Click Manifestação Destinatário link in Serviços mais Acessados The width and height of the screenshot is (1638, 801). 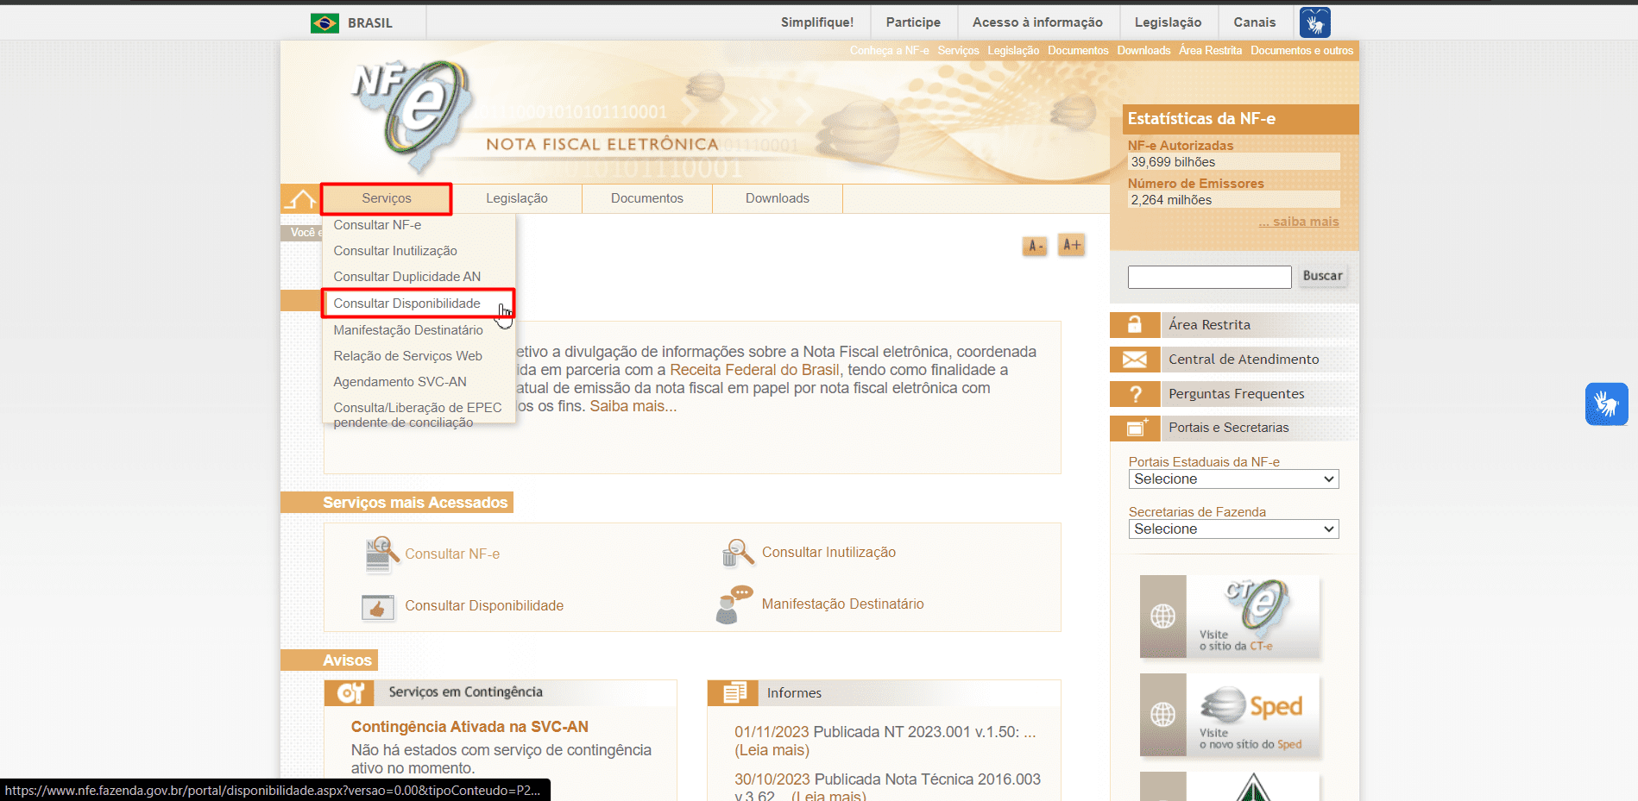842,604
